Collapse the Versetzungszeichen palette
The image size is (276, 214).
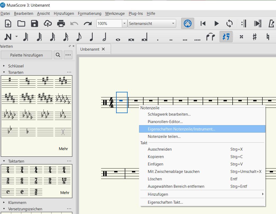(x=4, y=209)
